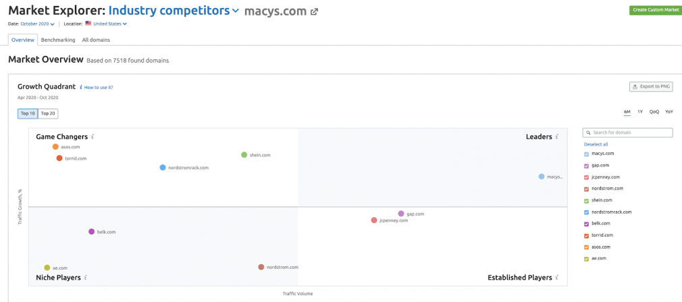
Task: Select the jcpenney.com data point
Action: (374, 220)
